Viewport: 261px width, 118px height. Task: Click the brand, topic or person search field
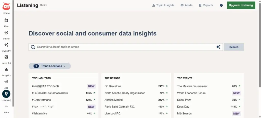point(126,47)
